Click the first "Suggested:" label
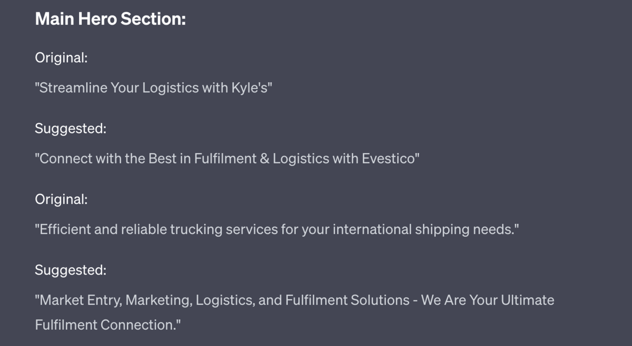 click(x=70, y=128)
